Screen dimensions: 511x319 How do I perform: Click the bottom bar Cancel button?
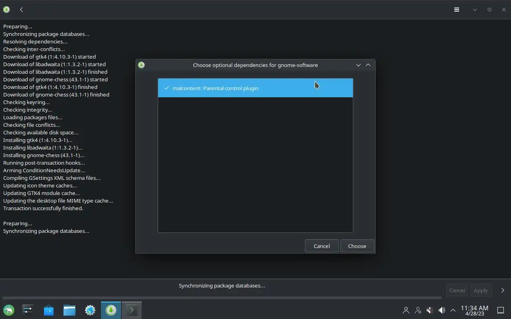click(x=457, y=290)
